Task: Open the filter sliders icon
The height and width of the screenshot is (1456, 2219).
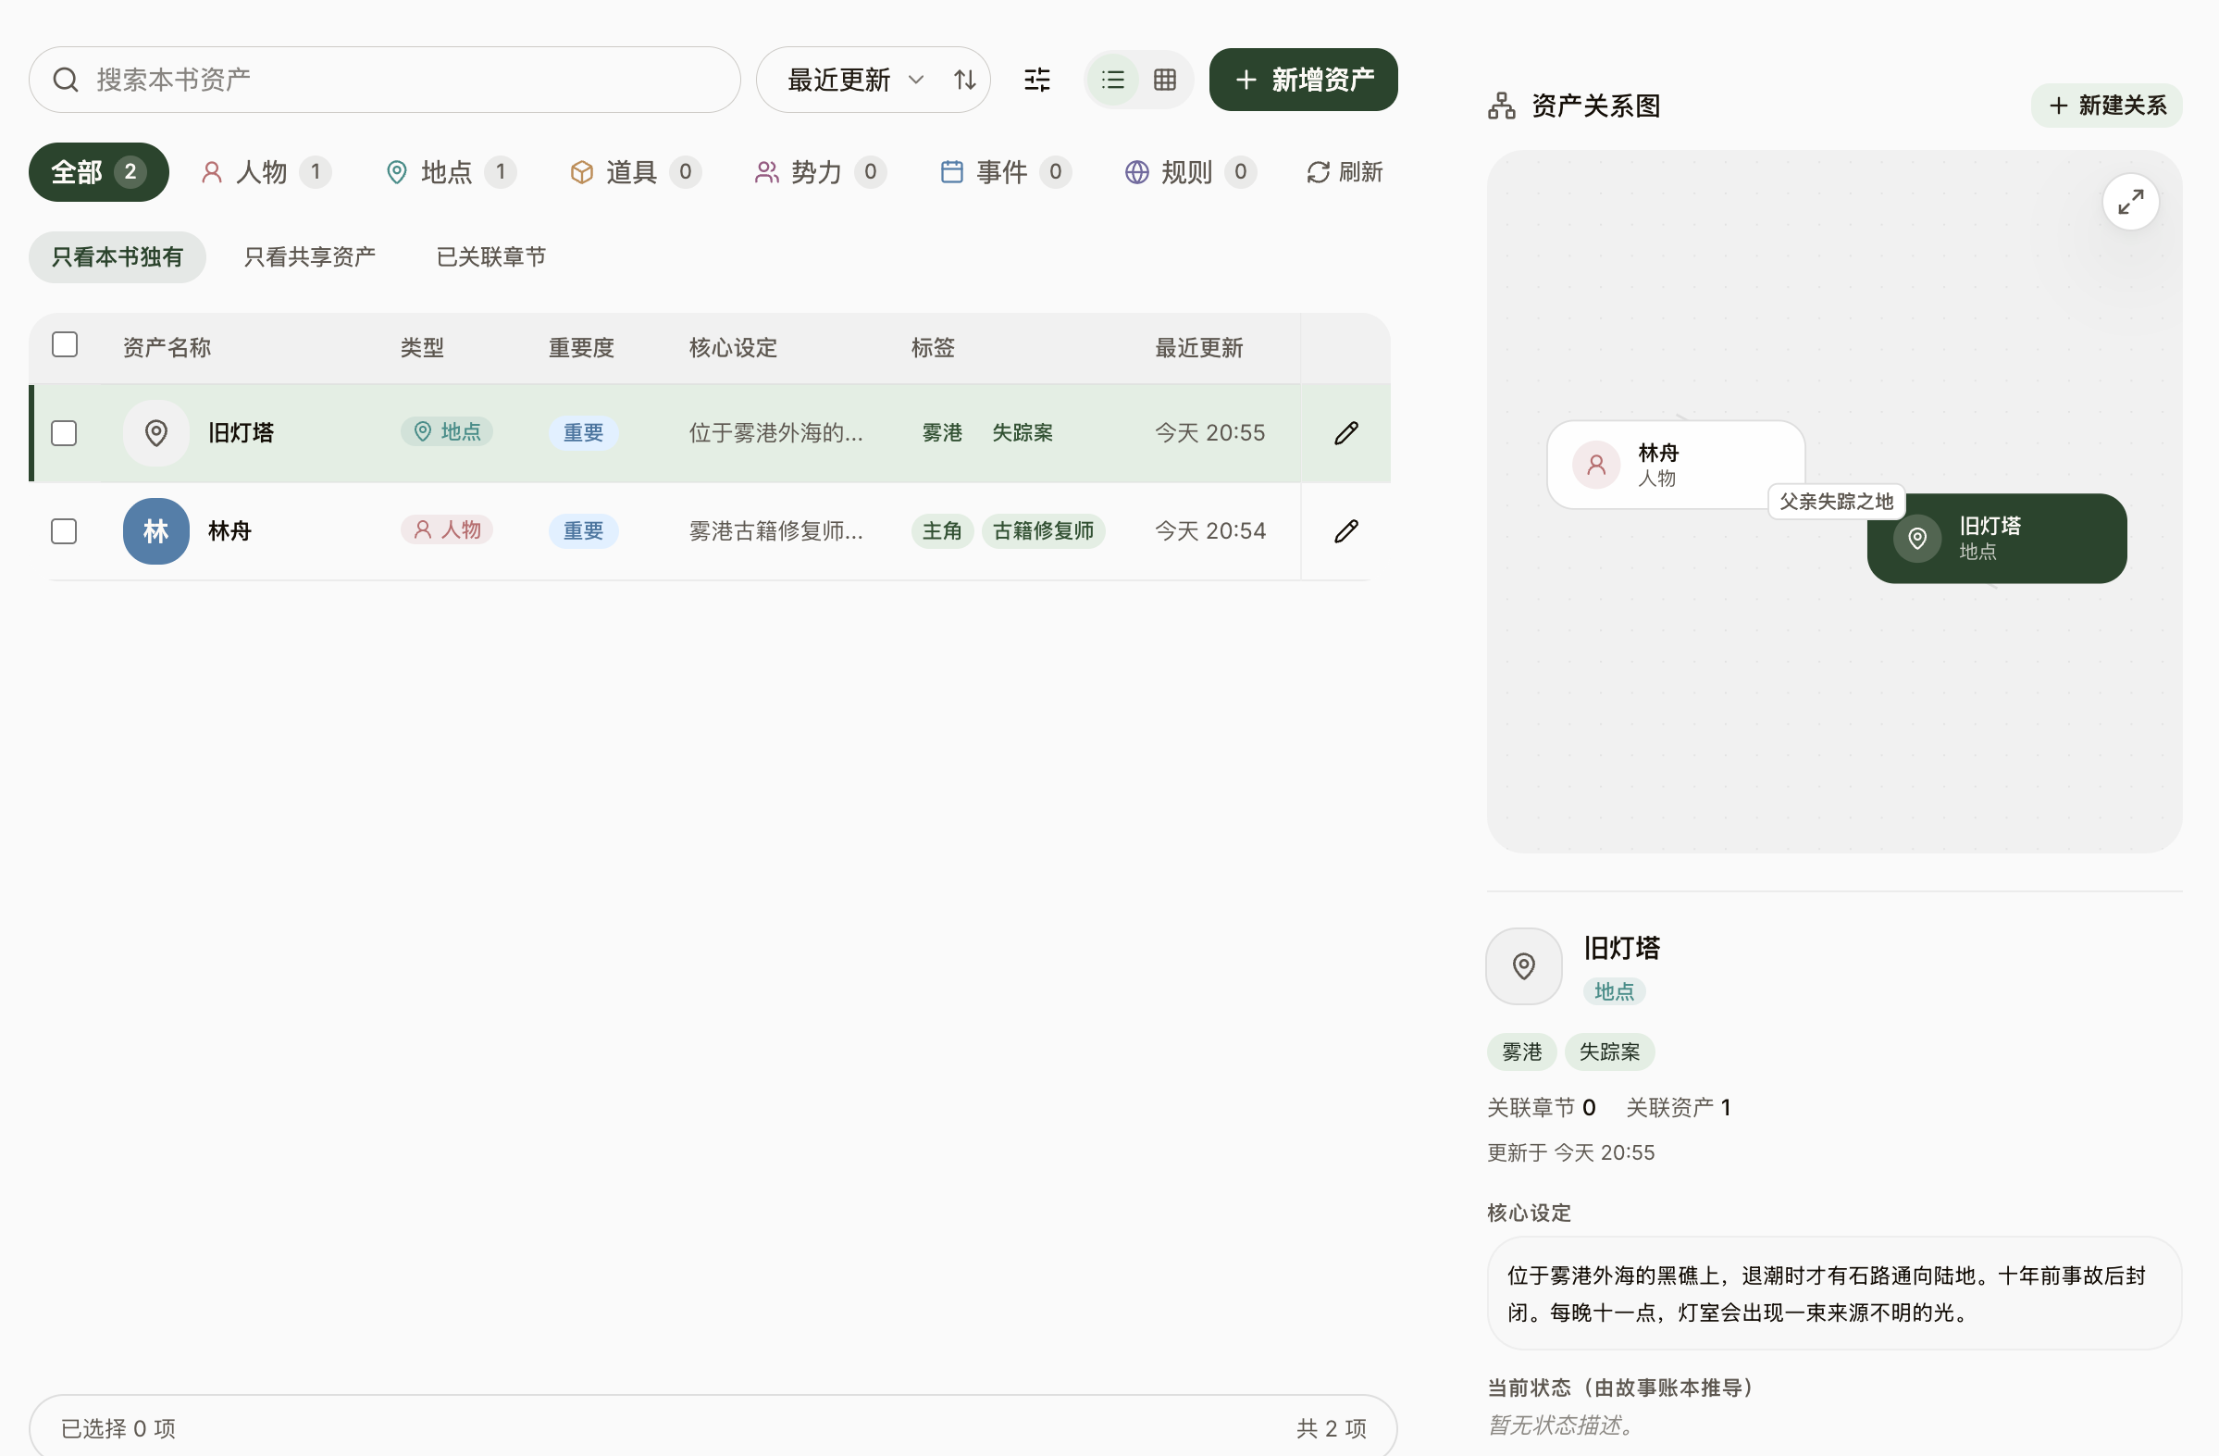Action: [x=1036, y=81]
